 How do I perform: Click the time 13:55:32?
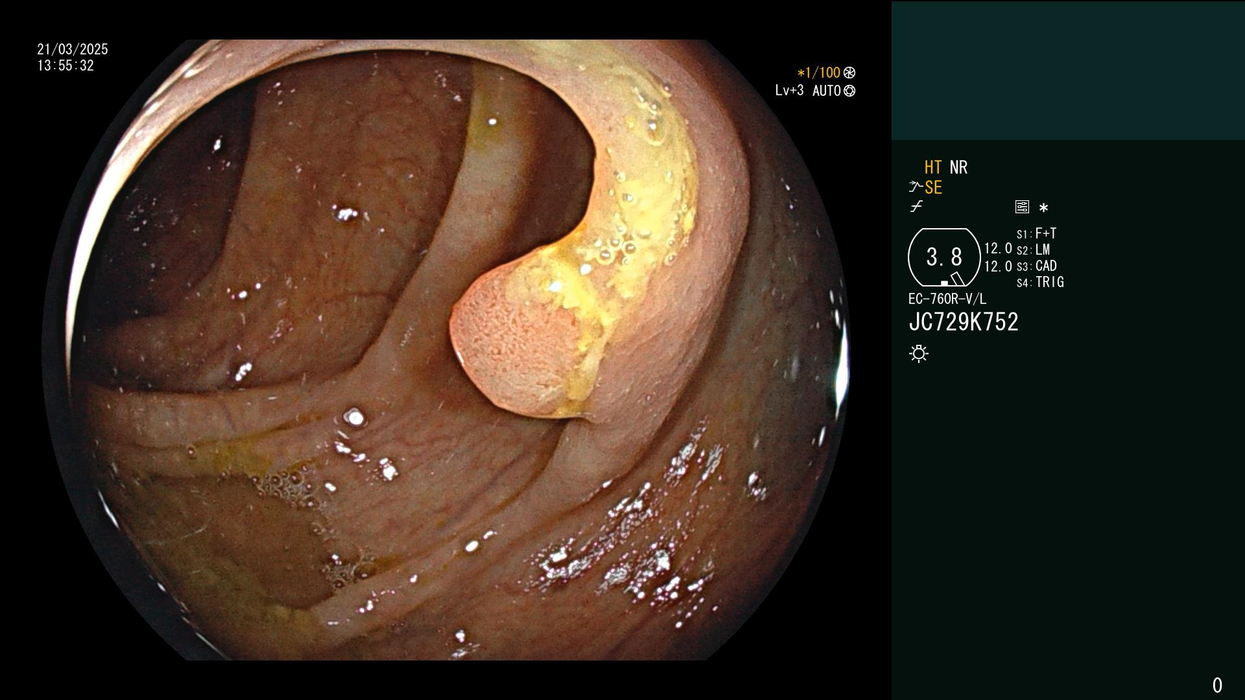click(65, 65)
